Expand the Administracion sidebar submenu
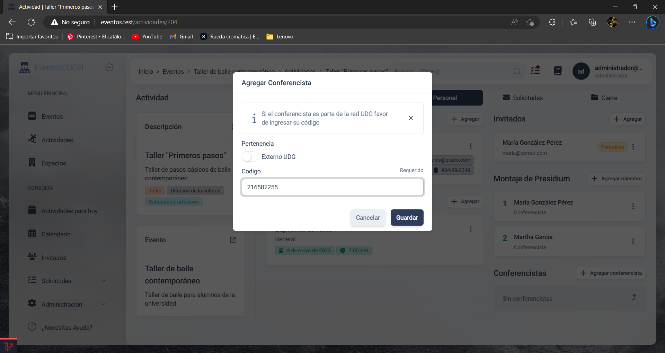 103,305
